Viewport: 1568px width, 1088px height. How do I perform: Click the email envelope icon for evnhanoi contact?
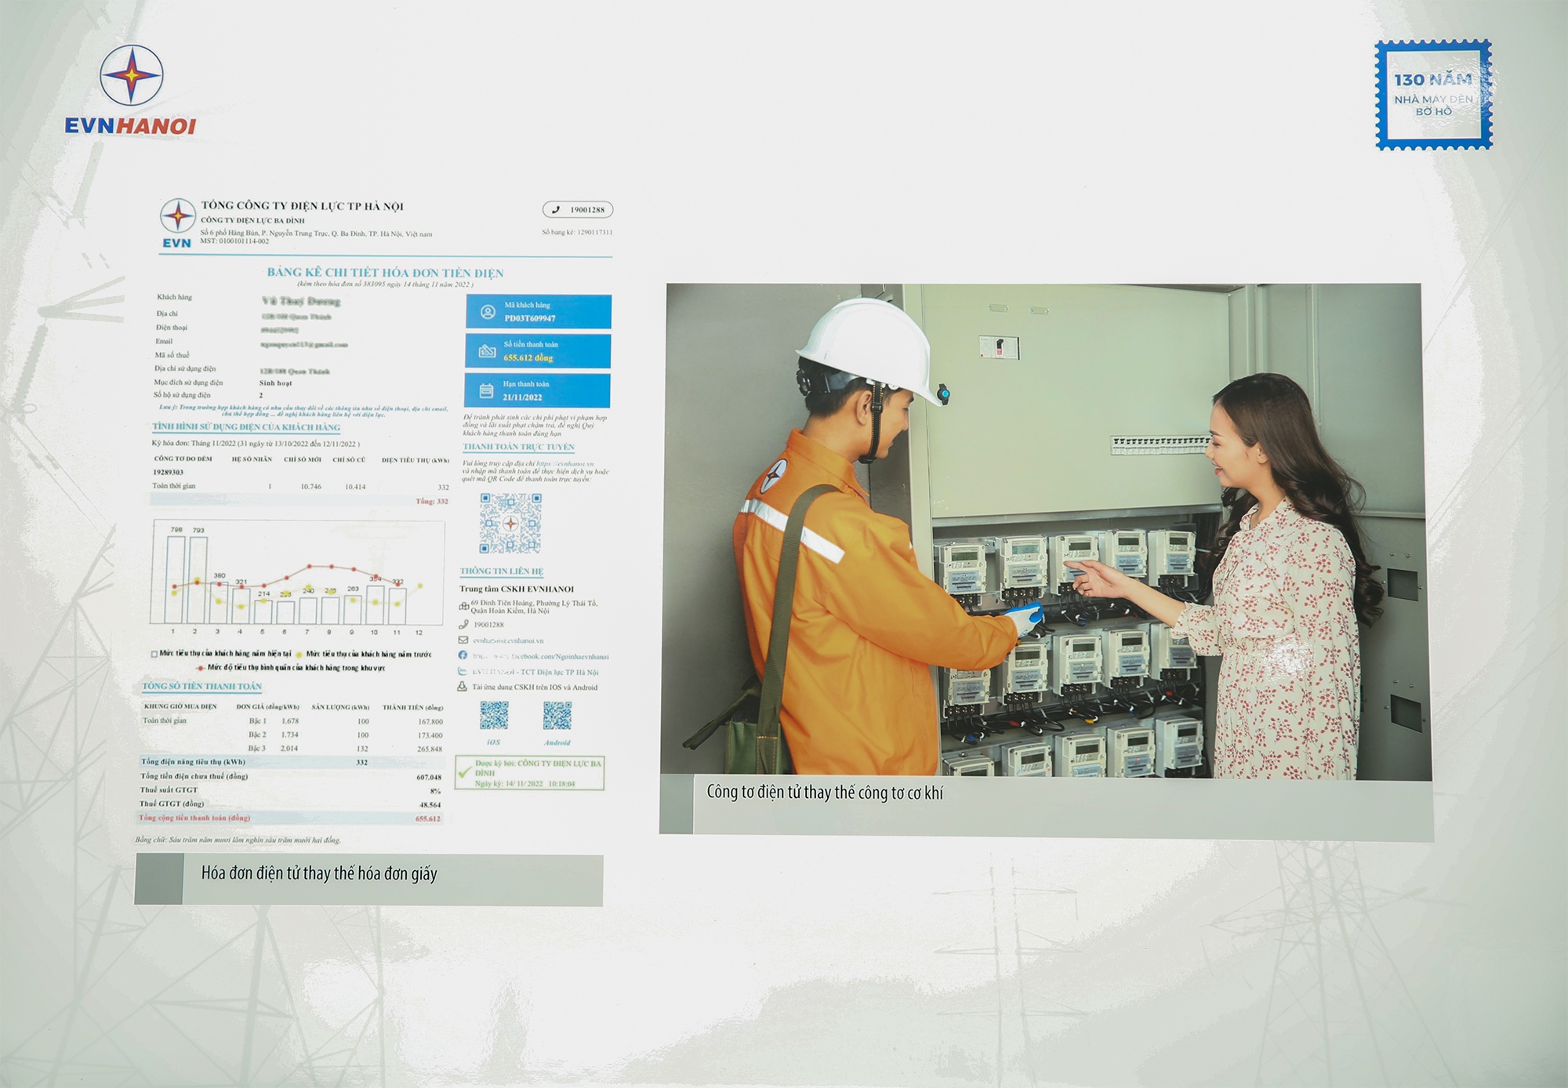coord(463,640)
